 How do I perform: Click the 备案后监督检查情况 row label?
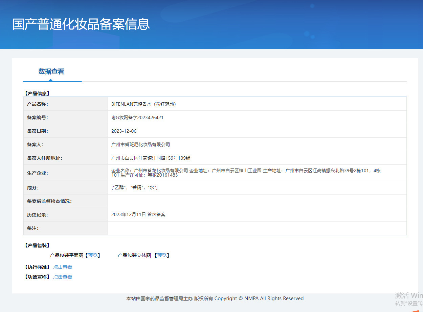click(49, 201)
